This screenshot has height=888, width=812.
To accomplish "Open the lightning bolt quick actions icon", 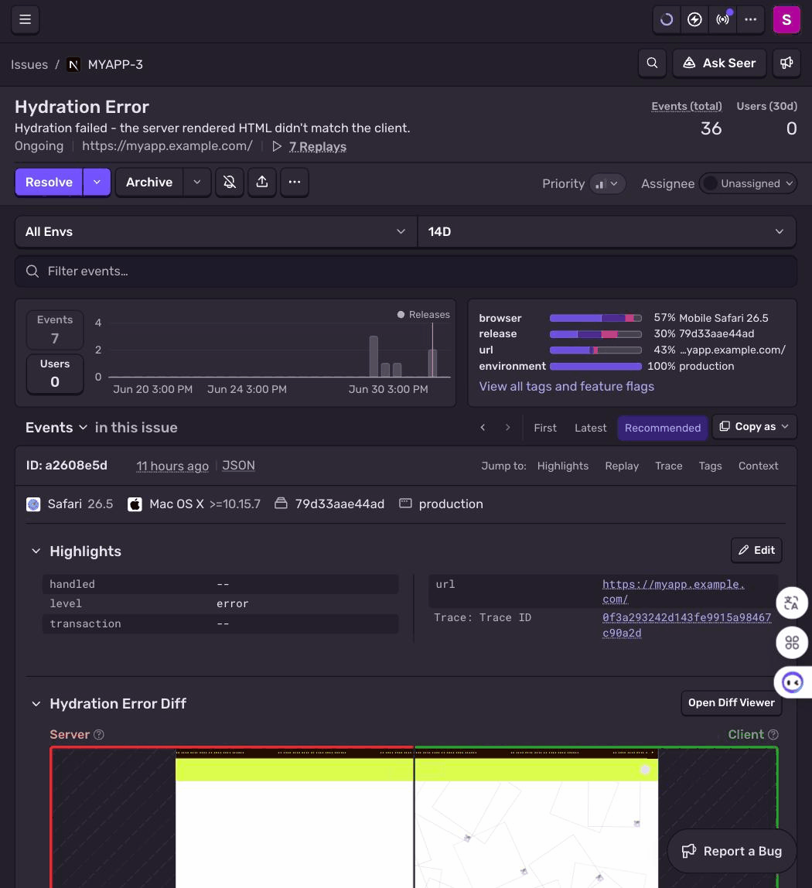I will pos(694,19).
